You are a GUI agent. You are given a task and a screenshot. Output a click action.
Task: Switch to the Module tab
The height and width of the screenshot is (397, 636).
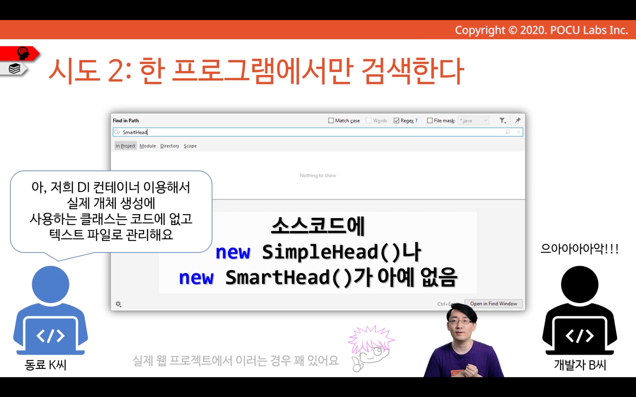(148, 146)
